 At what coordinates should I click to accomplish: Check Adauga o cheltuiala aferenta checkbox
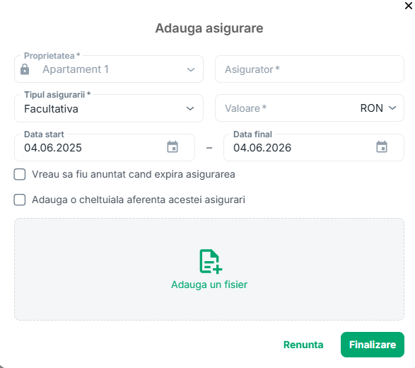(x=20, y=200)
